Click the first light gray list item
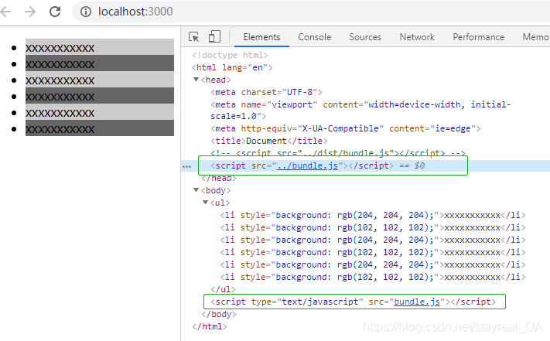 (100, 47)
